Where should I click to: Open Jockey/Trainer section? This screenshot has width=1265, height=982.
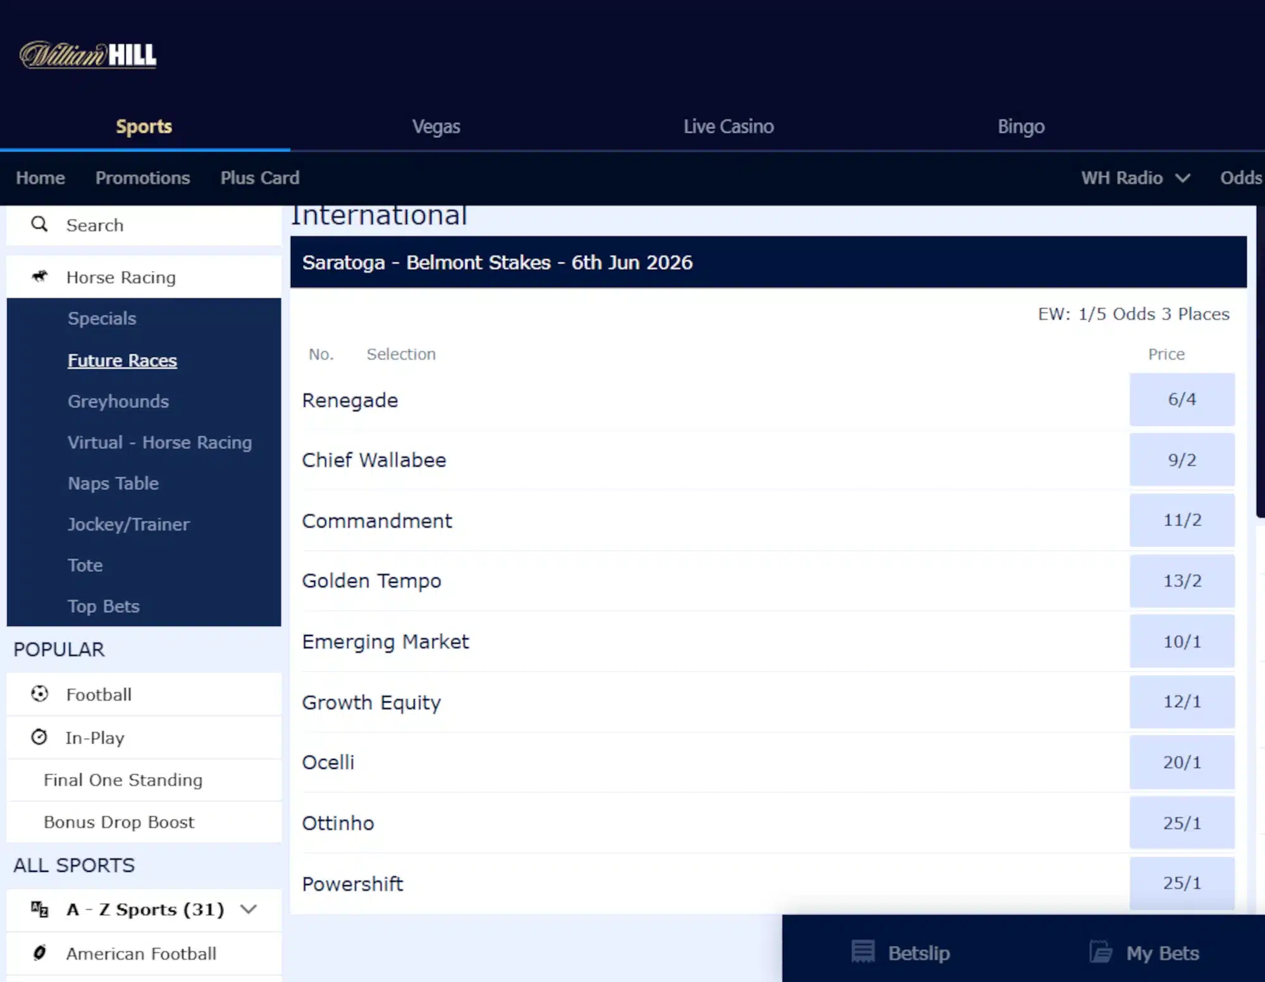pyautogui.click(x=128, y=525)
